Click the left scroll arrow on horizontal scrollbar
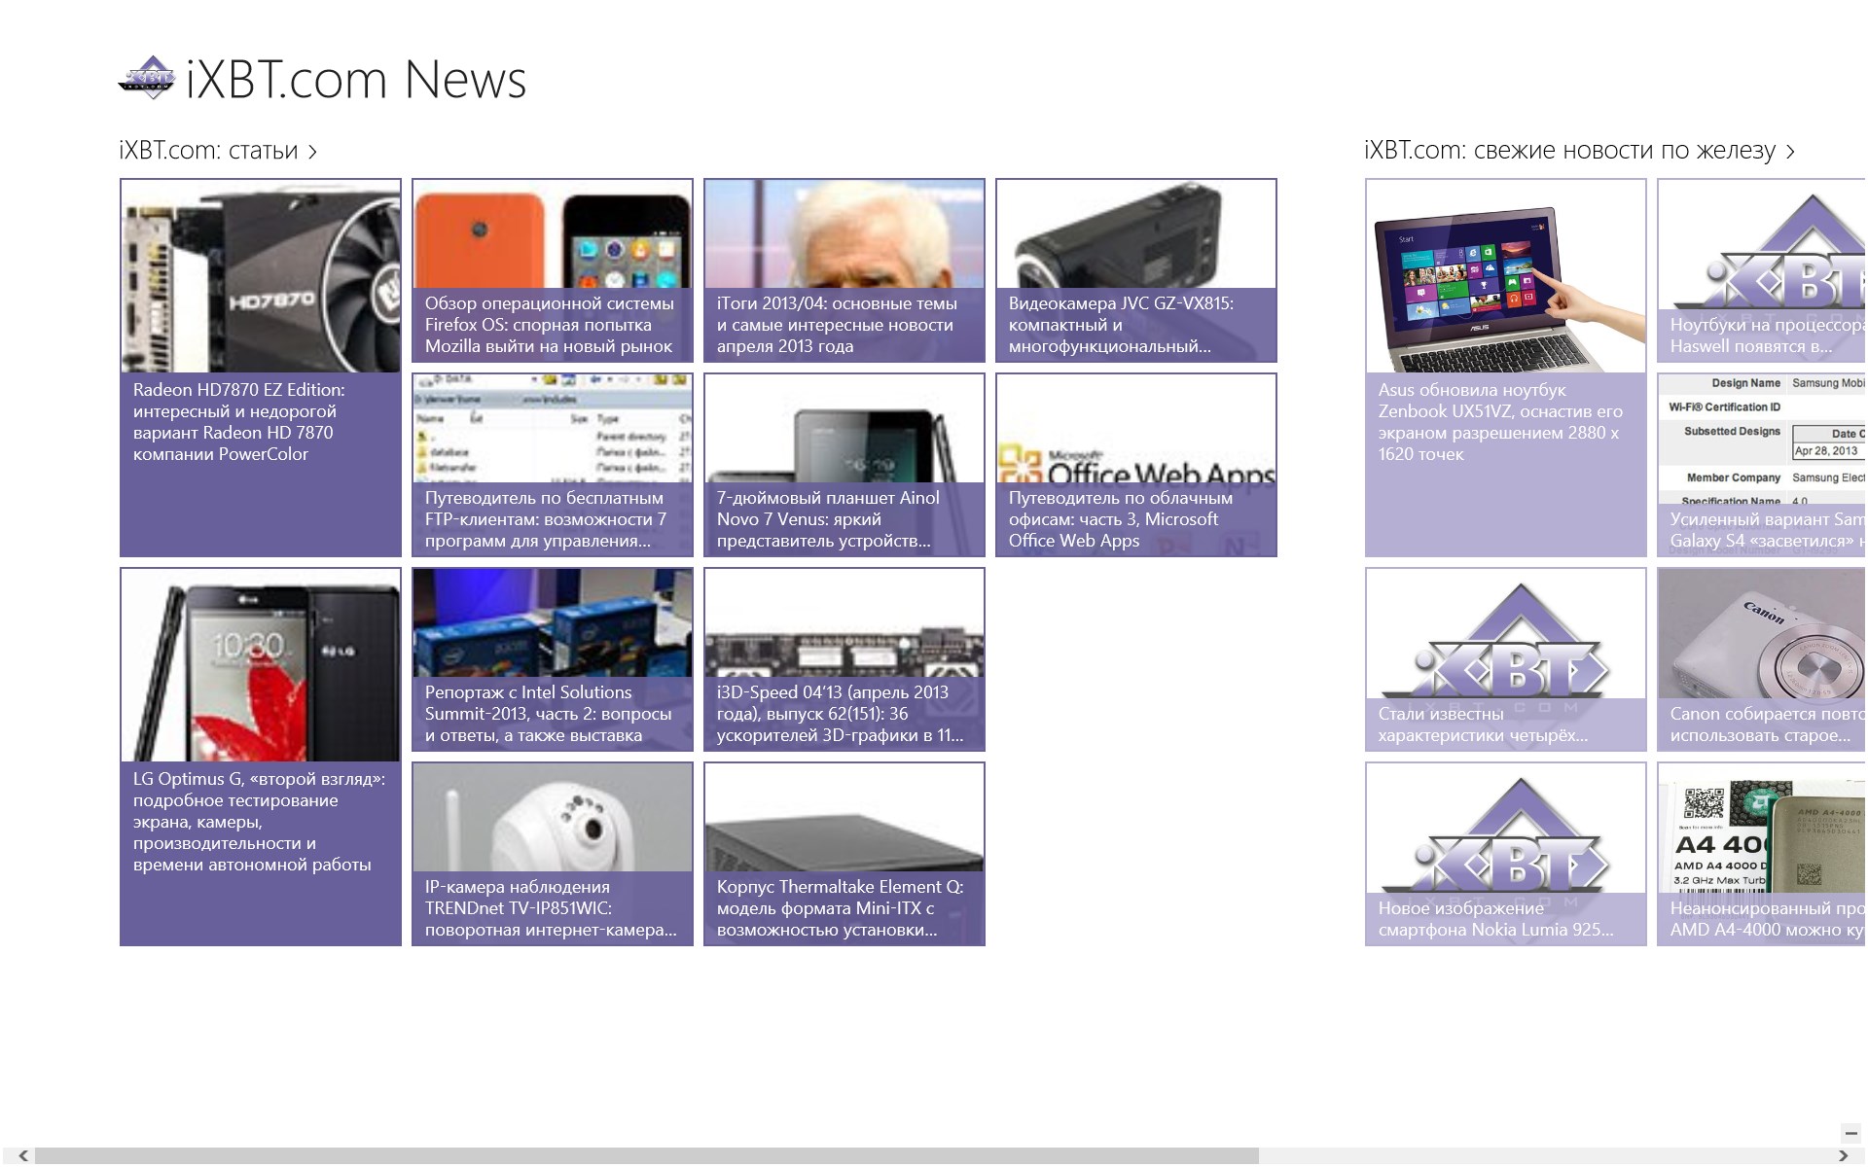The width and height of the screenshot is (1868, 1167). tap(23, 1156)
